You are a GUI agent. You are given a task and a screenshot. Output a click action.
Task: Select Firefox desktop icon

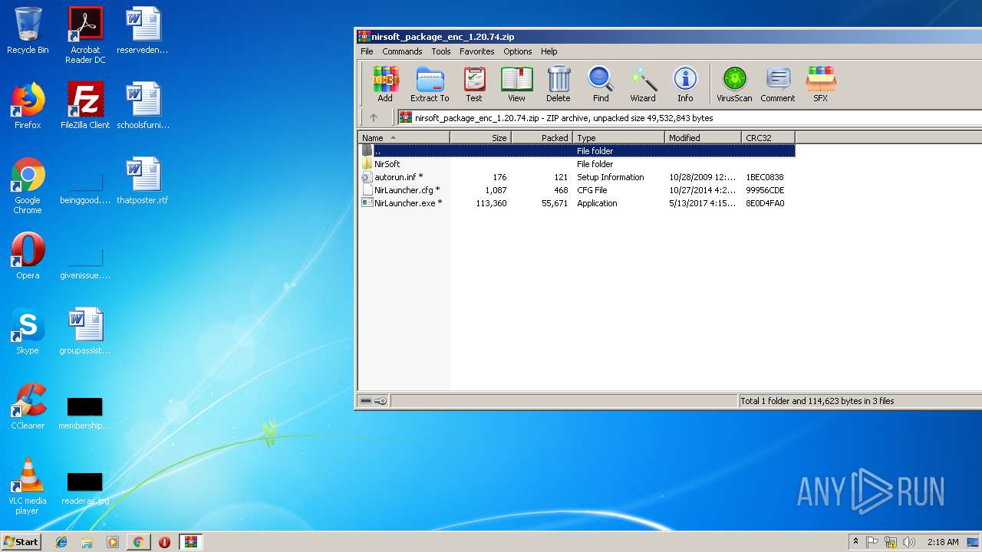(x=28, y=106)
